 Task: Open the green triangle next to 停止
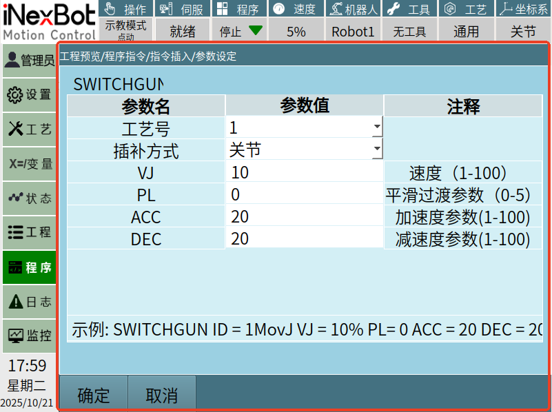(256, 30)
